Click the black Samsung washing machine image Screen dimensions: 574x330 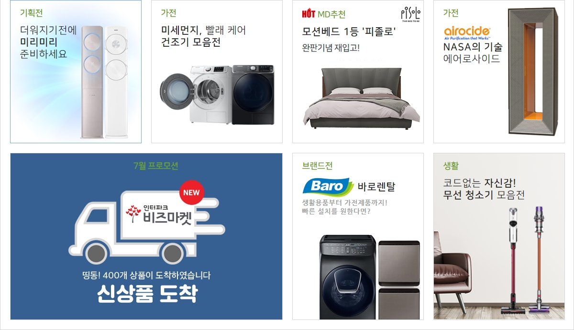(348, 277)
